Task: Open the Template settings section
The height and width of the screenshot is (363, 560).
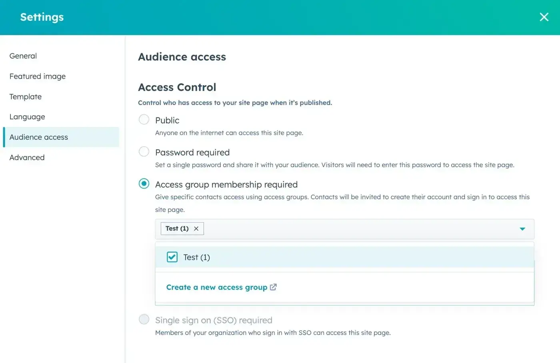Action: pos(26,97)
